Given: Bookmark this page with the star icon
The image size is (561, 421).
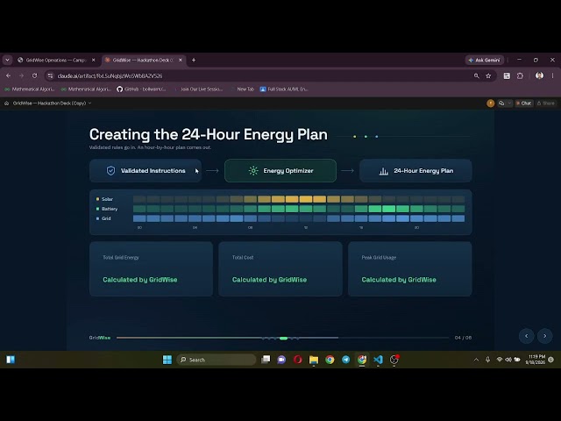Looking at the screenshot, I should (488, 76).
